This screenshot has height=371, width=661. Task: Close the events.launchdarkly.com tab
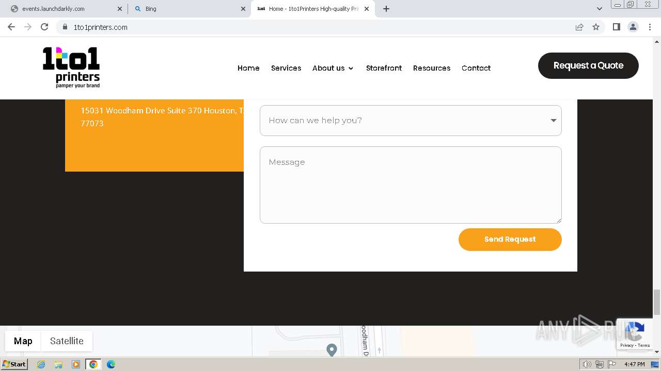[120, 9]
